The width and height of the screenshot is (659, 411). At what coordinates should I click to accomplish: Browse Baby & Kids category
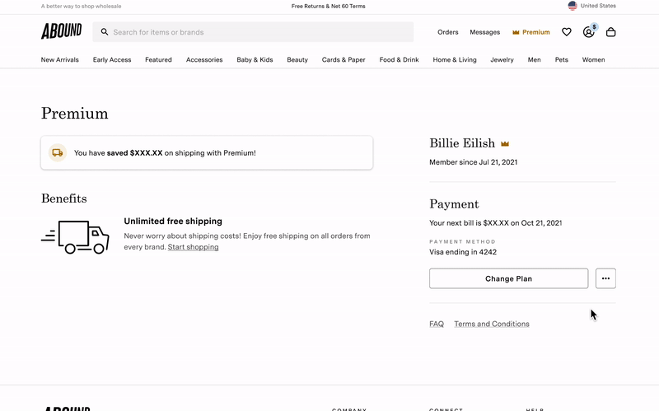pos(255,59)
